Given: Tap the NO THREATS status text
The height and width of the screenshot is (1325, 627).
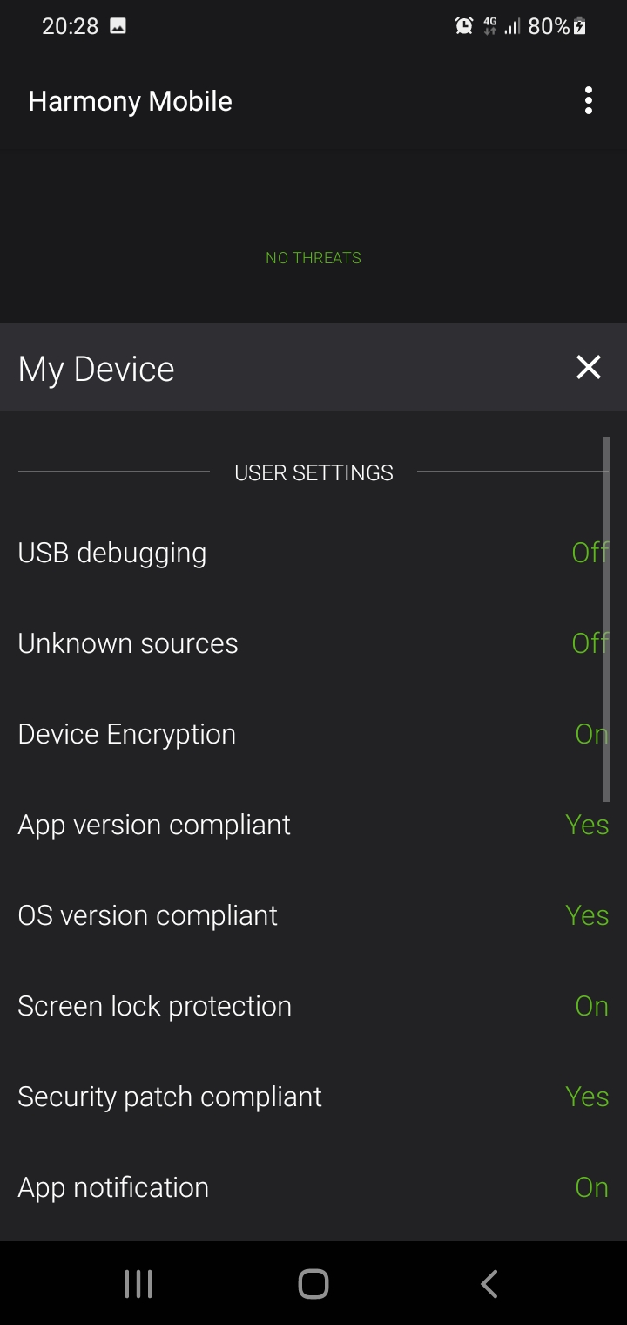Looking at the screenshot, I should click(313, 258).
